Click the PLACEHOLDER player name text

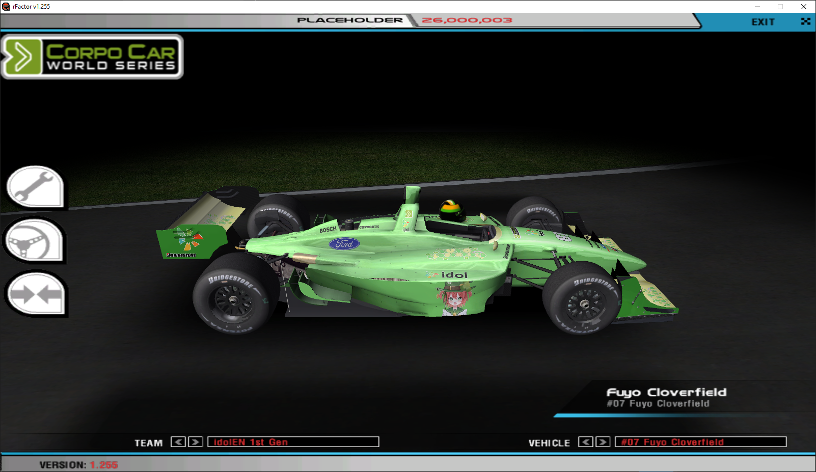[x=350, y=20]
